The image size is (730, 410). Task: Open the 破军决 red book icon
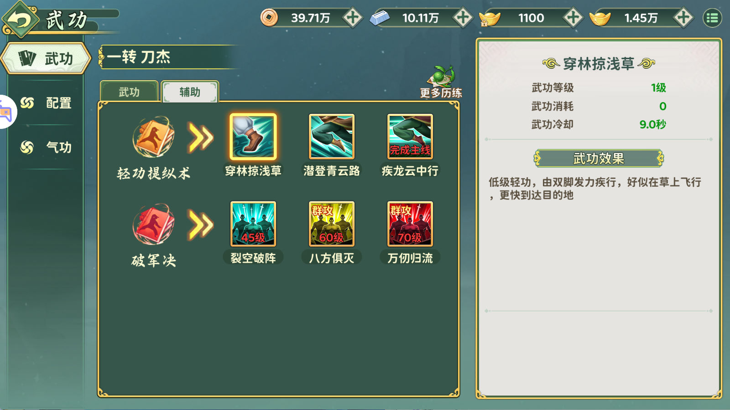click(x=154, y=224)
